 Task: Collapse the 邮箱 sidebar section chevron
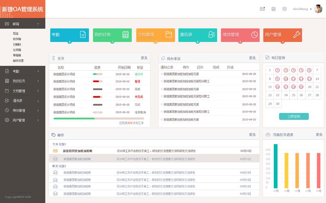click(38, 24)
